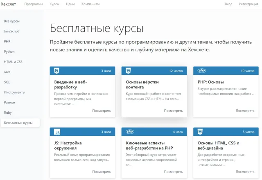Select the Разное category
The image size is (262, 180).
click(x=9, y=102)
